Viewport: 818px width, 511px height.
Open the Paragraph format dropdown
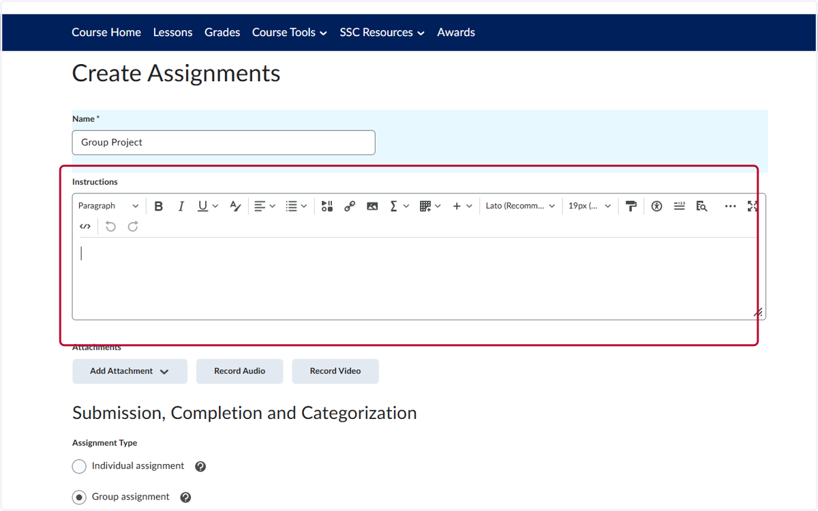pos(108,206)
